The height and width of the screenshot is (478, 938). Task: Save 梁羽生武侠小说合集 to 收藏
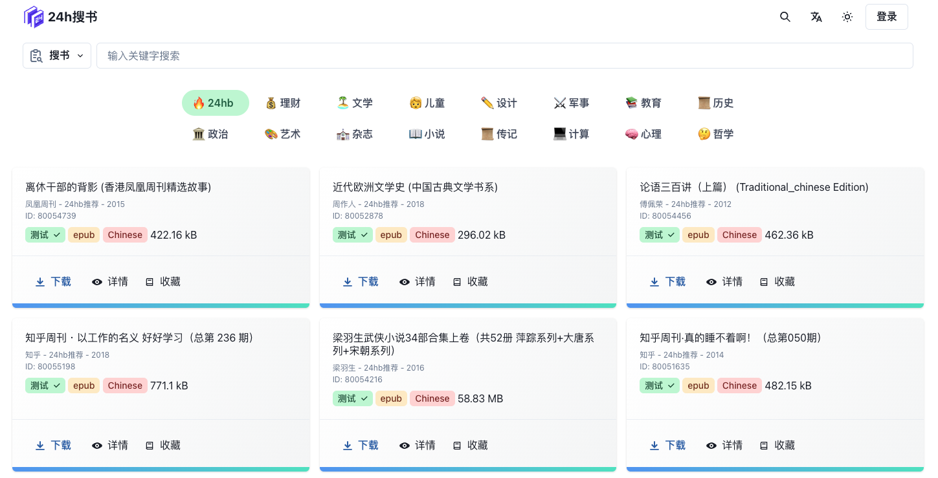click(470, 445)
